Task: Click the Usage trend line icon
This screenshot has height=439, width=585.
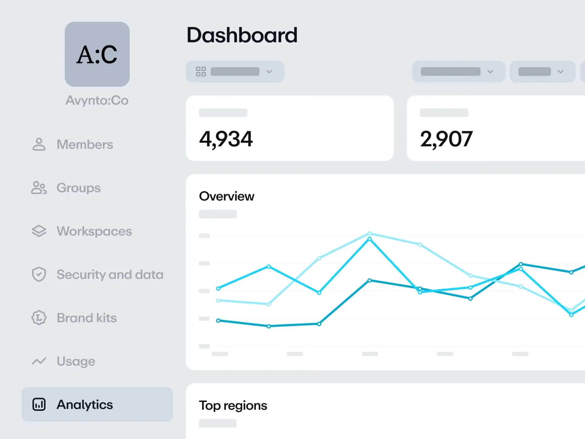Action: coord(39,361)
